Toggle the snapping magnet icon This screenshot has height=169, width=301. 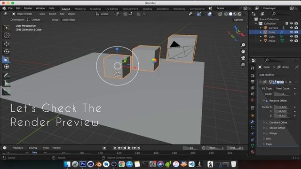tap(125, 14)
